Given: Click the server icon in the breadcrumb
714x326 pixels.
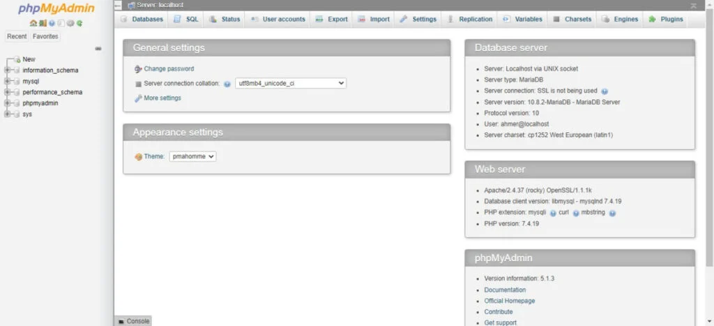Looking at the screenshot, I should pyautogui.click(x=131, y=5).
